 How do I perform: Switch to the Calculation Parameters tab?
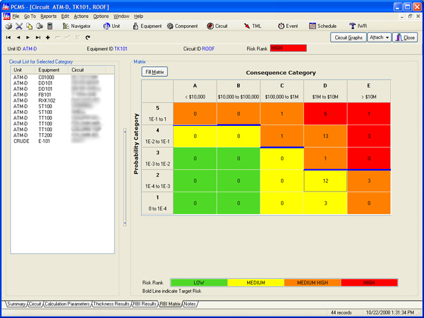coord(68,304)
